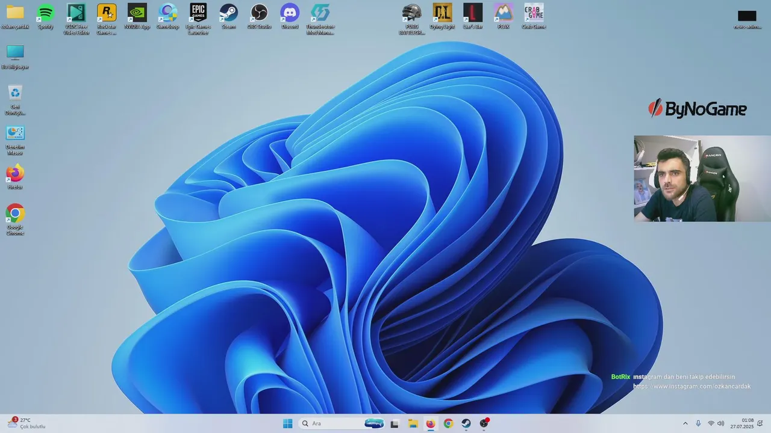Screen dimensions: 771x433
Task: Select the news-anim file on desktop
Action: coord(747,19)
